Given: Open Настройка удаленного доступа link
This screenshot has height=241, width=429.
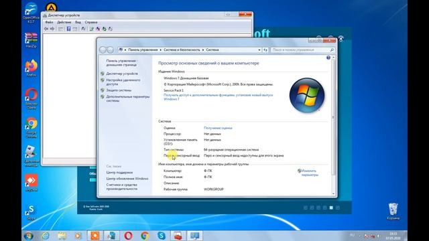Looking at the screenshot, I should tap(123, 82).
